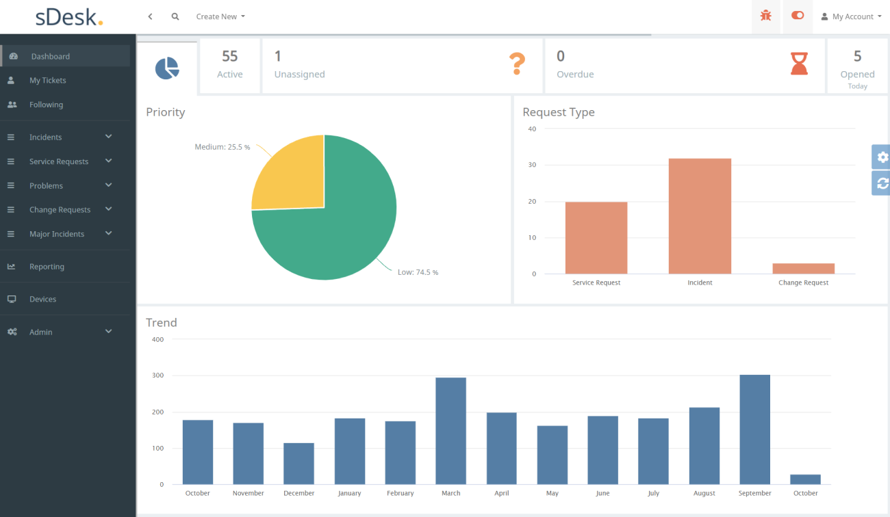This screenshot has width=890, height=517.
Task: Select the pie chart icon above Priority panel
Action: (167, 66)
